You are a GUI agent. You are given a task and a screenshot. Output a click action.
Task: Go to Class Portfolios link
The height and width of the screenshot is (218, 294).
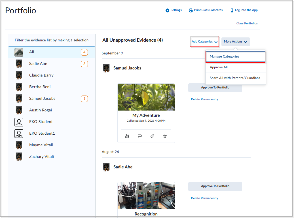click(247, 24)
